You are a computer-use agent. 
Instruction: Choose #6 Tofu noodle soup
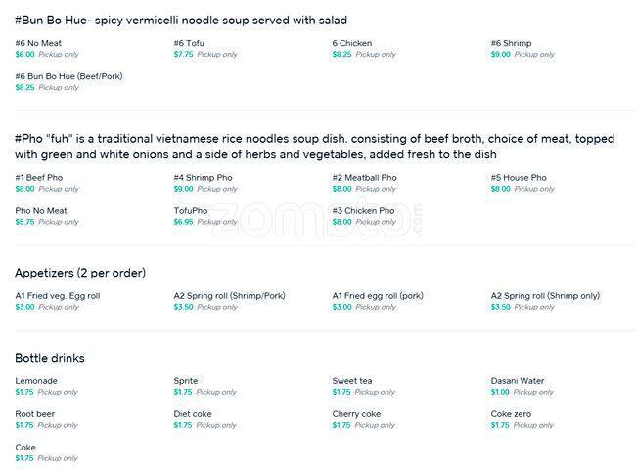(x=190, y=44)
